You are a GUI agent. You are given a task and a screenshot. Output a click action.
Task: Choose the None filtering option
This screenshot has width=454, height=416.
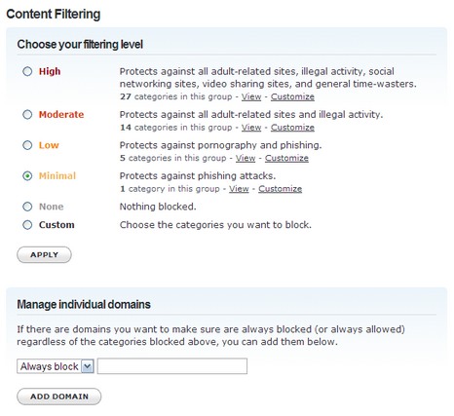[x=27, y=207]
